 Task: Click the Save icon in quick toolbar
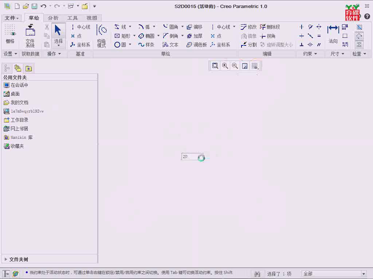(35, 6)
